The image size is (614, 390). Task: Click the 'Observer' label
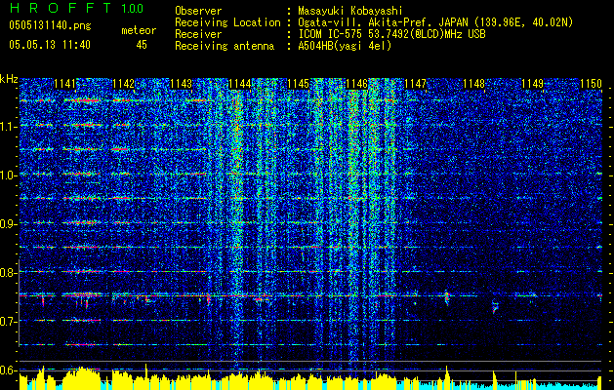point(198,11)
